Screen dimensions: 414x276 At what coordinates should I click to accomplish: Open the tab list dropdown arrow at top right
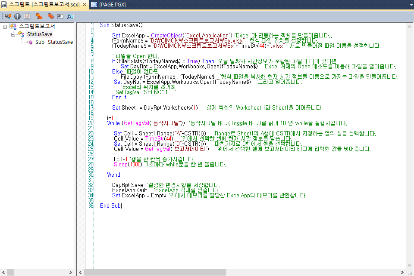pos(411,5)
